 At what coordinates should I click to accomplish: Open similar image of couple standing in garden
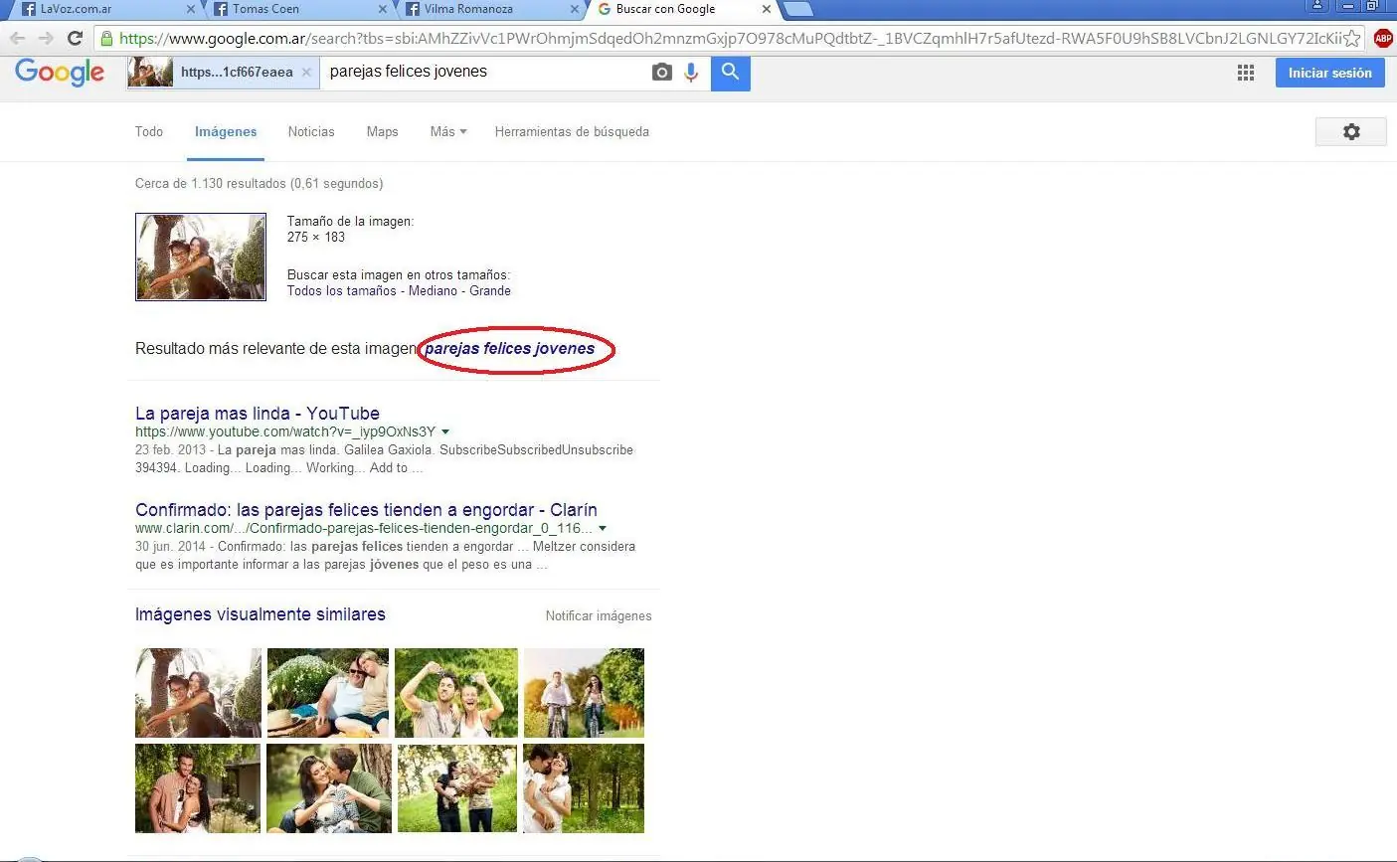coord(198,788)
